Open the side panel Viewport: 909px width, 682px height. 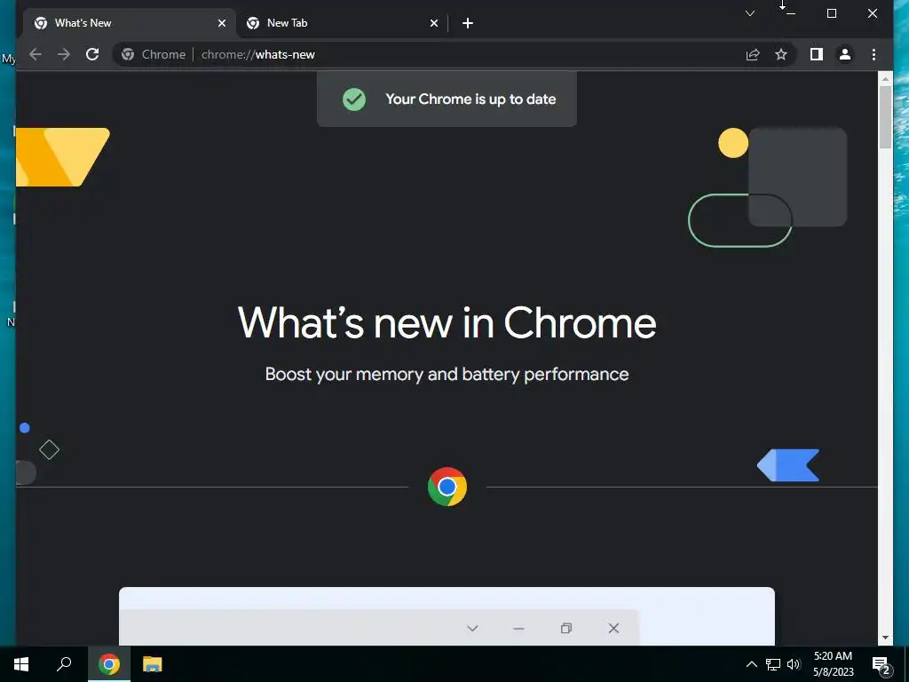(x=817, y=54)
